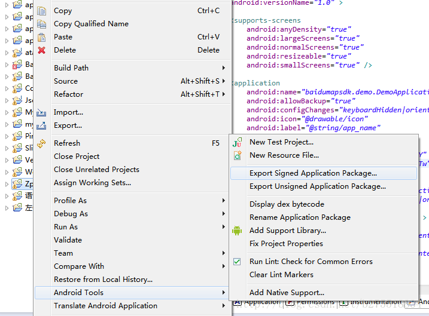Select Export Signed Application Package...
This screenshot has width=429, height=316.
[324, 173]
